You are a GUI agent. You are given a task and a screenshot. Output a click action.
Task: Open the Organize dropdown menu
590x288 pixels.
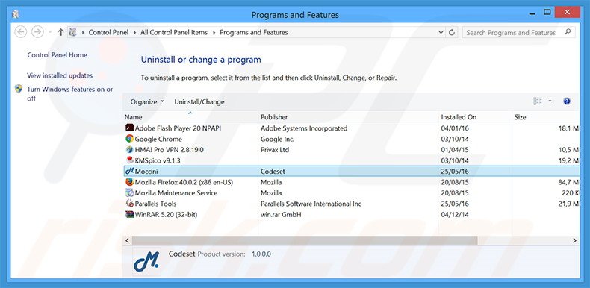pos(147,102)
